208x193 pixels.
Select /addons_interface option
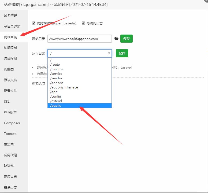click(x=79, y=87)
